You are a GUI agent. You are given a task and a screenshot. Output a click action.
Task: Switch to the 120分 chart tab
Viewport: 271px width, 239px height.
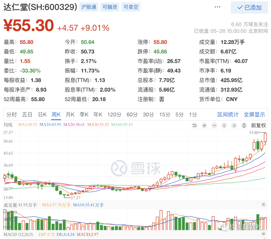[x=114, y=115]
